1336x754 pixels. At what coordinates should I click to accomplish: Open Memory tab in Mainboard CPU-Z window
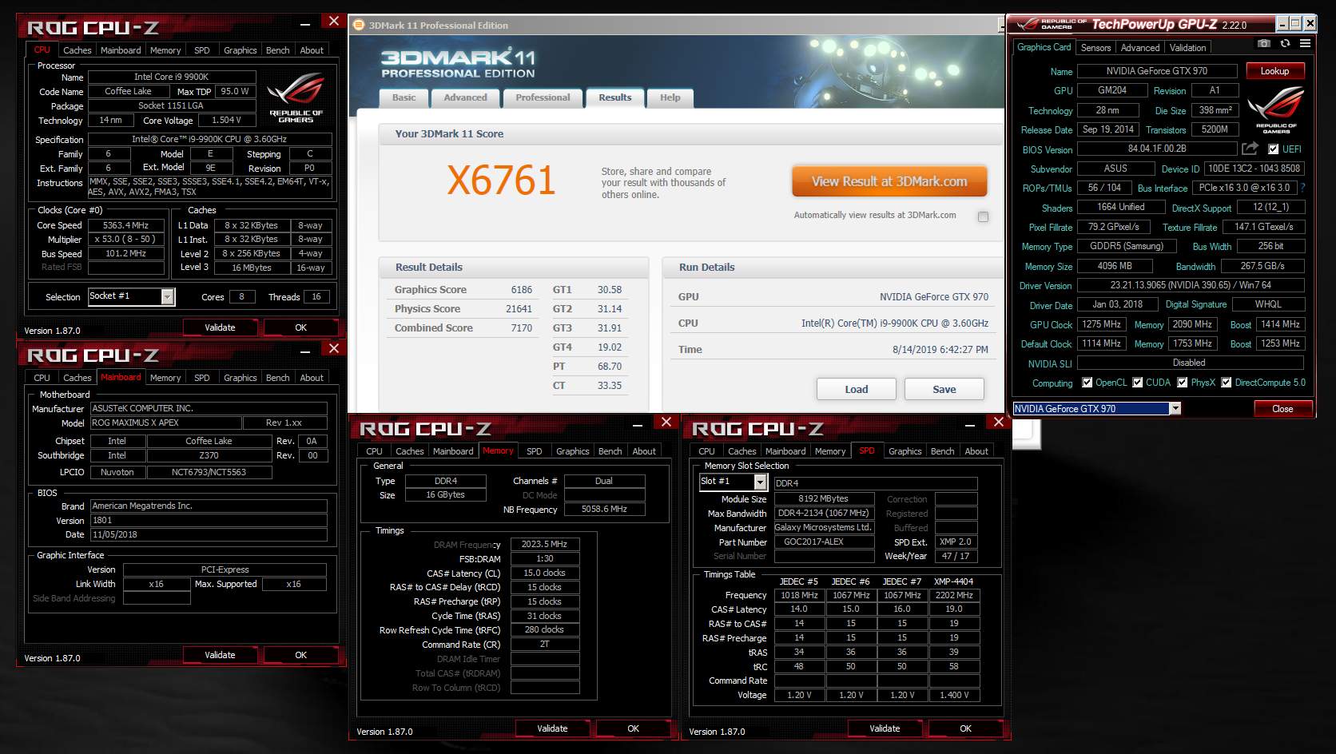point(165,378)
